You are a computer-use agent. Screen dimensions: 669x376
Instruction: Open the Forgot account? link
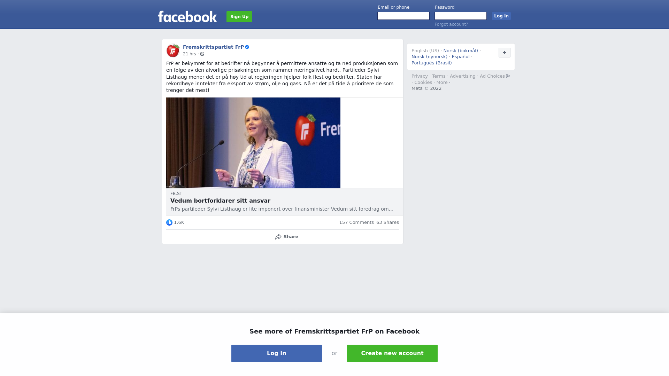(451, 24)
